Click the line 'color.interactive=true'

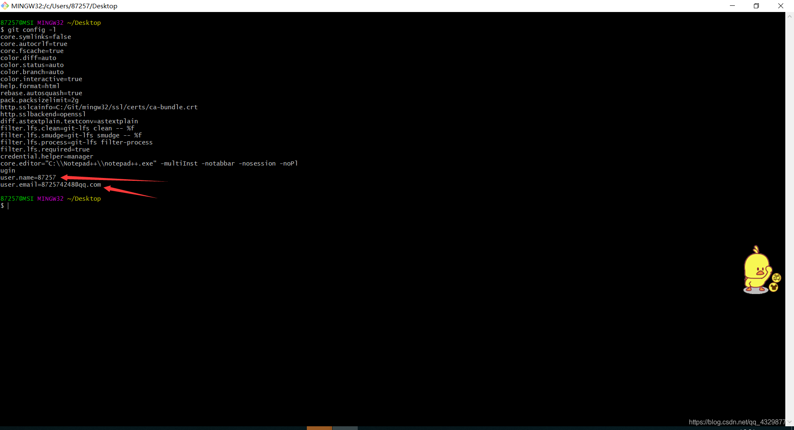(x=41, y=79)
